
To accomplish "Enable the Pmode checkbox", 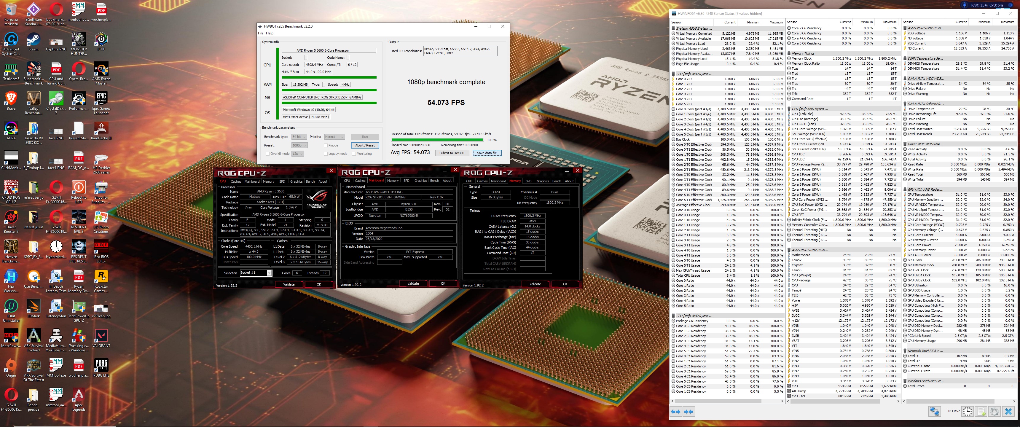I will [x=326, y=145].
